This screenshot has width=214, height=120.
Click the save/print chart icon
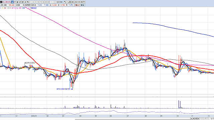[x=70, y=2]
